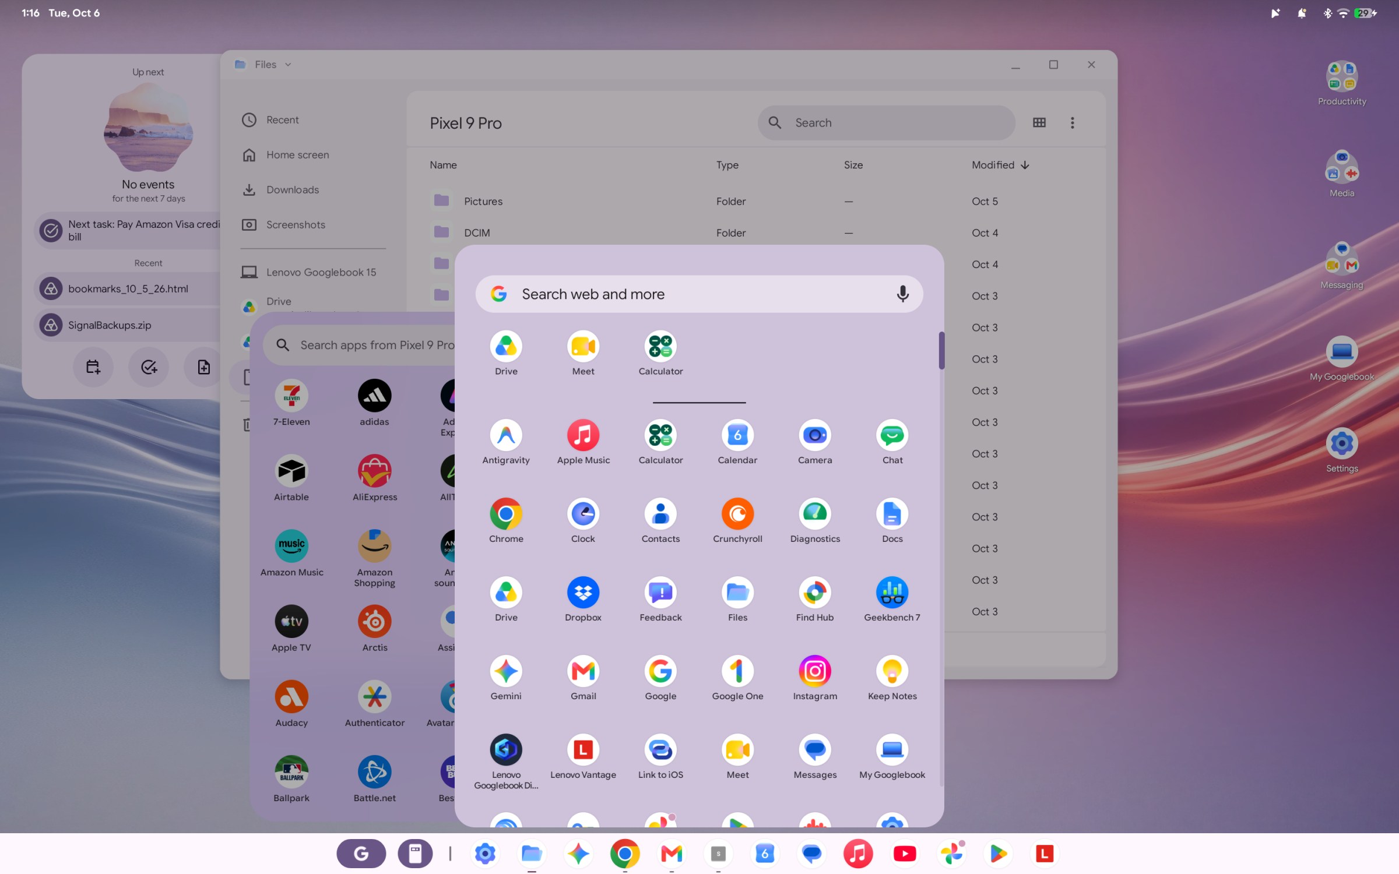Click the add task button in widget
The image size is (1399, 874).
click(x=149, y=367)
